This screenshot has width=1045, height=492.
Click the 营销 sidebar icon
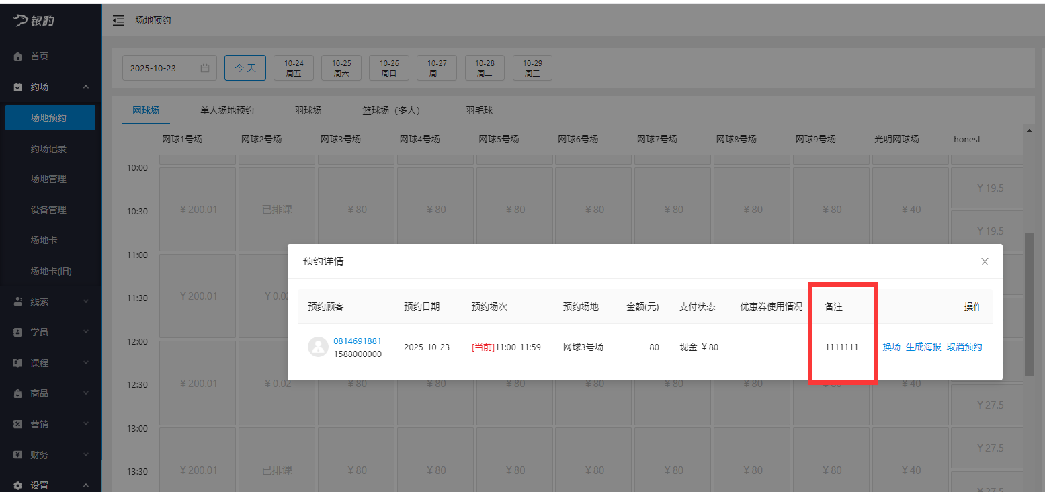(16, 423)
